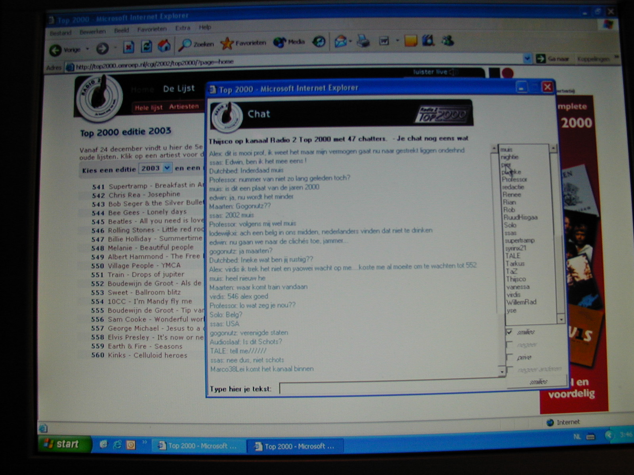Open the 2003 edition year dropdown

click(x=167, y=168)
